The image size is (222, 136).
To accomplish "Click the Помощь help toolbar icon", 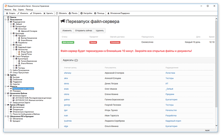I will point(95,13).
